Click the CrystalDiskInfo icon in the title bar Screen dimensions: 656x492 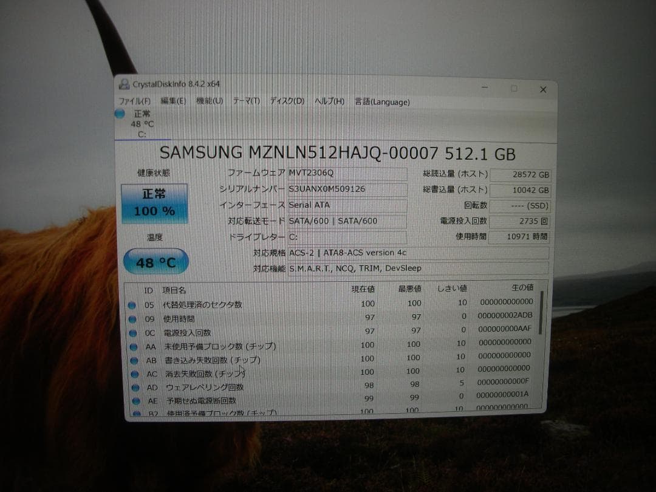pyautogui.click(x=125, y=85)
